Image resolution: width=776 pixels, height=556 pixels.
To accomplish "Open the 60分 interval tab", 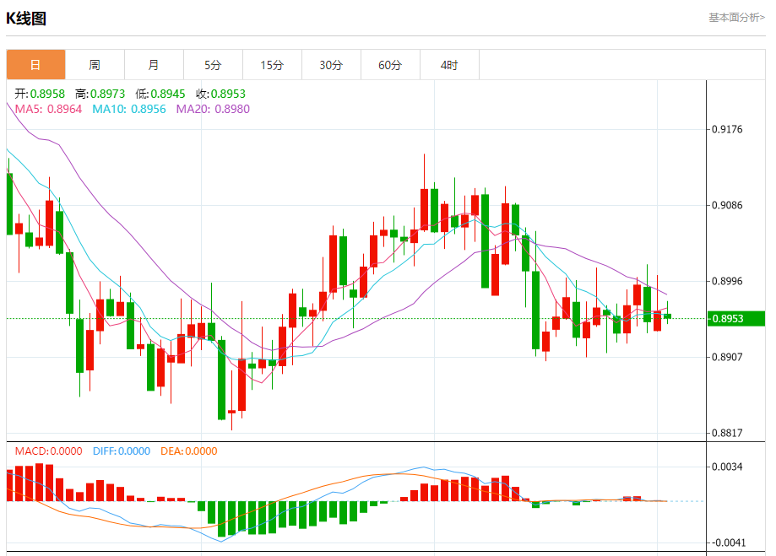I will click(x=390, y=64).
